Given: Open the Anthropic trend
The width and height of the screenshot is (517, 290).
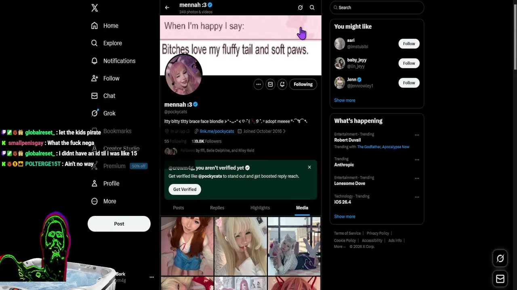Looking at the screenshot, I should click(x=344, y=165).
